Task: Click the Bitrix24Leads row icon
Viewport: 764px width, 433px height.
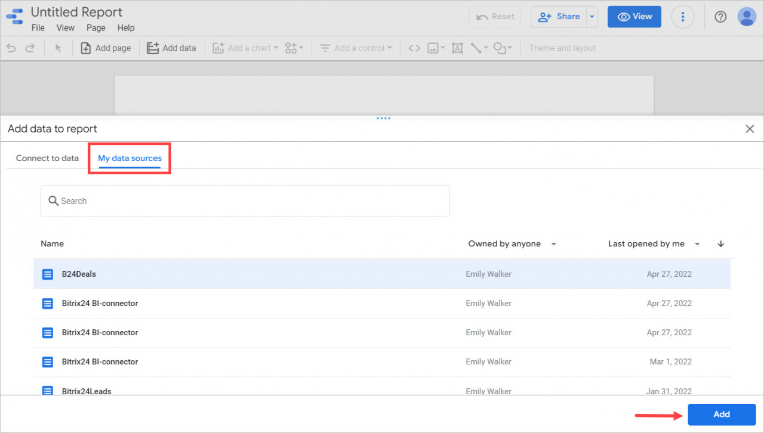Action: click(48, 390)
